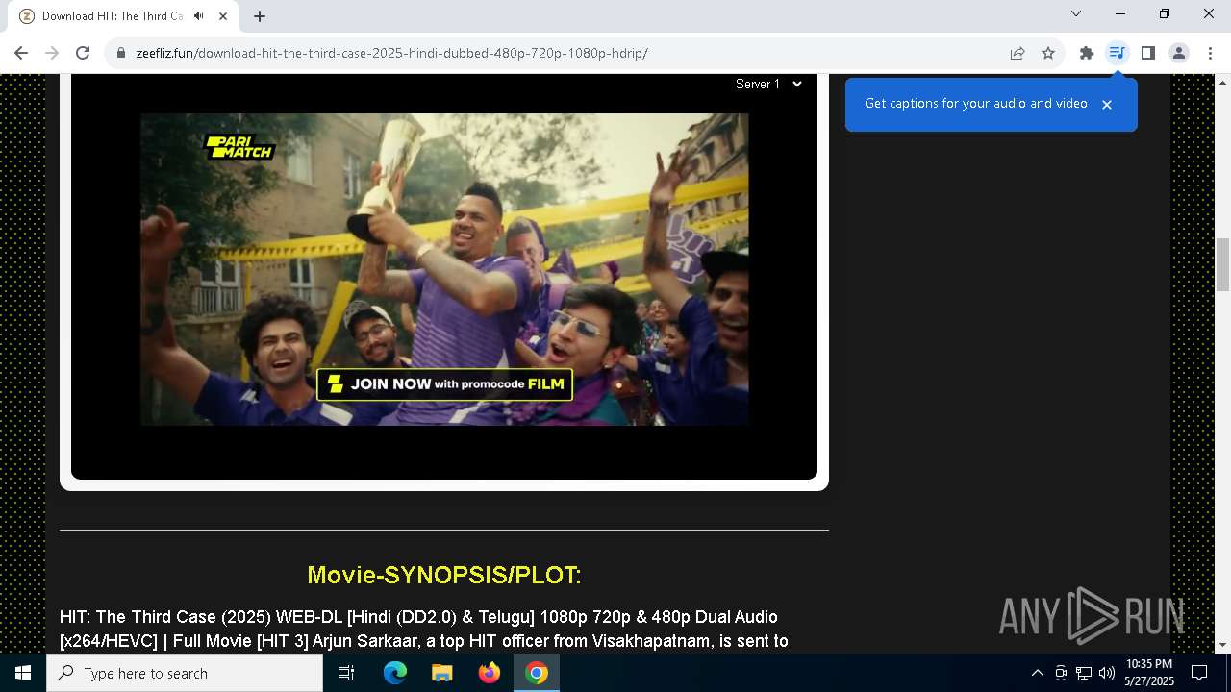1231x692 pixels.
Task: Click the address bar URL
Action: click(391, 53)
